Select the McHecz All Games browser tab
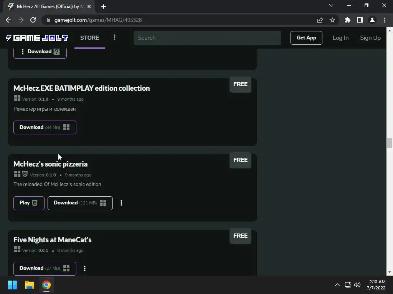This screenshot has width=393, height=294. (x=49, y=7)
